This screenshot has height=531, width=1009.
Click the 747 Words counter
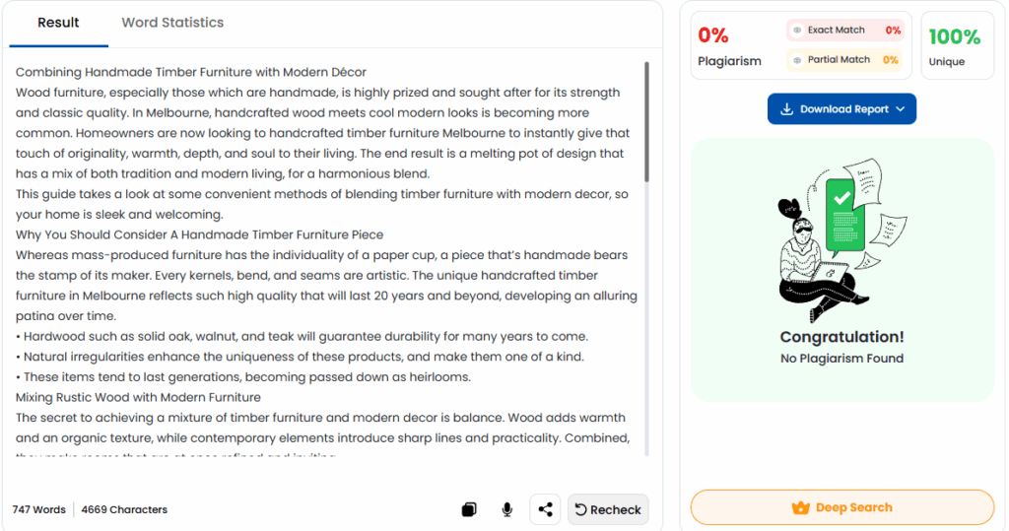pos(39,509)
